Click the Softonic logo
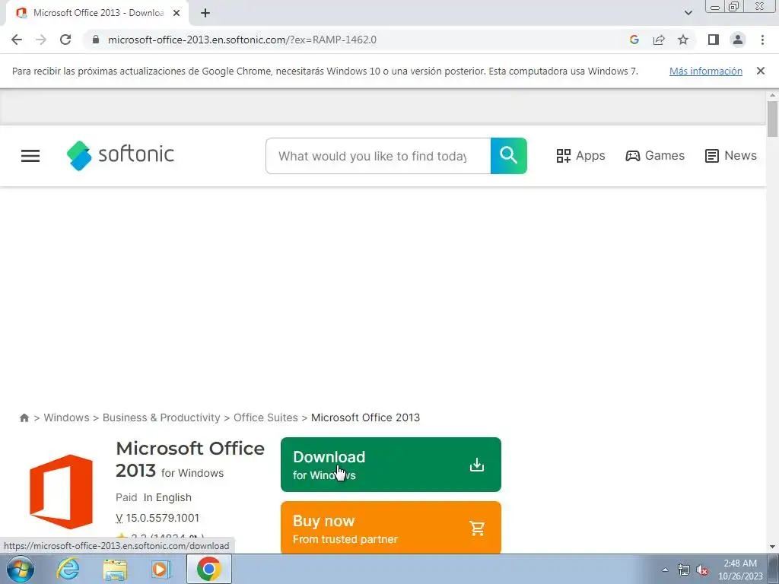 coord(120,155)
